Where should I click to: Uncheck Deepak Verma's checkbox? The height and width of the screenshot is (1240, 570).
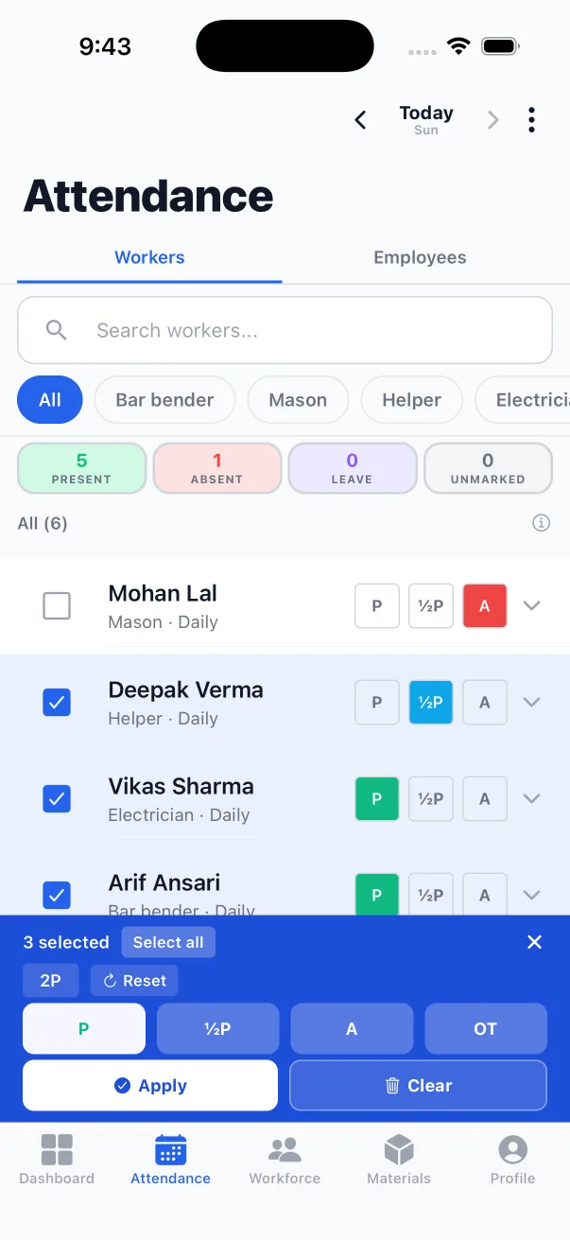[57, 703]
